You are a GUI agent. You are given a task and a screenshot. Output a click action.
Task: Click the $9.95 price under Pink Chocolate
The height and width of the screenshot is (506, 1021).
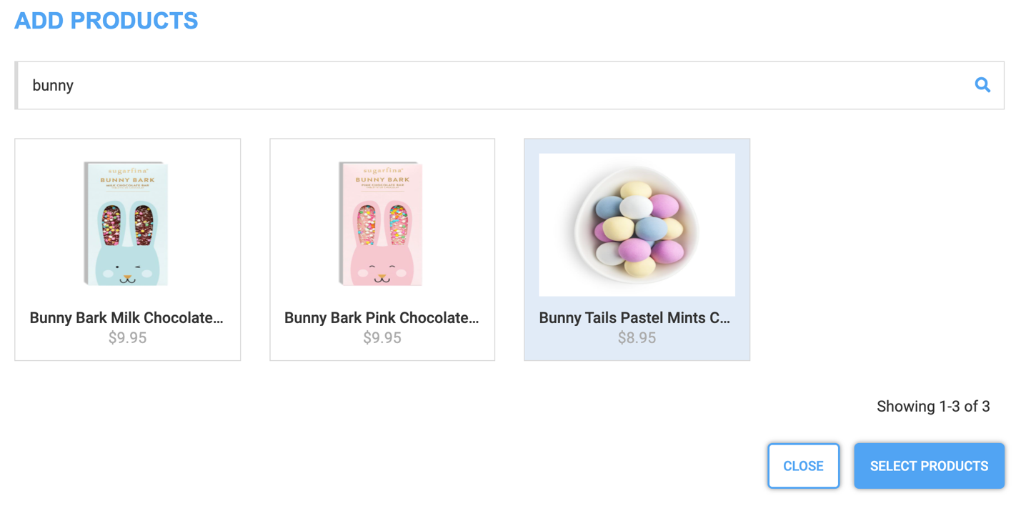click(382, 338)
